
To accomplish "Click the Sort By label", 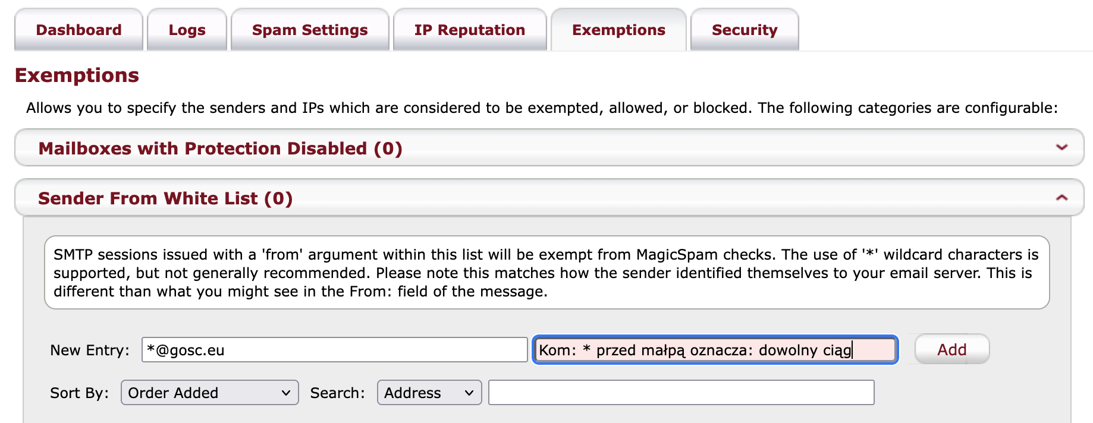I will [x=80, y=393].
